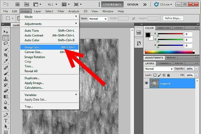Select the Move tool
This screenshot has width=201, height=134.
6,32
